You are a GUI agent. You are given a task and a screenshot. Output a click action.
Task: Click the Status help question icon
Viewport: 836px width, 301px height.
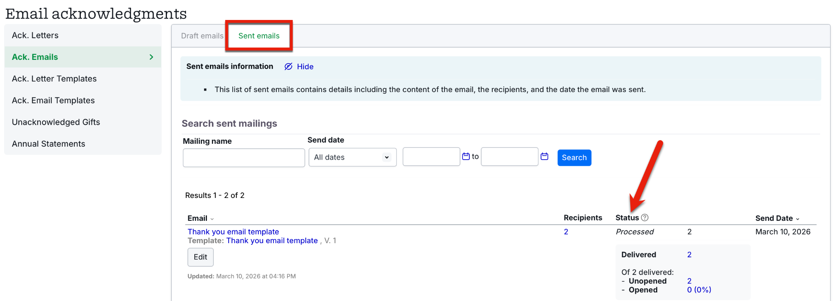pos(645,218)
